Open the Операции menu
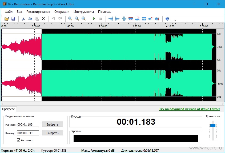225x153 pixels. click(x=62, y=12)
